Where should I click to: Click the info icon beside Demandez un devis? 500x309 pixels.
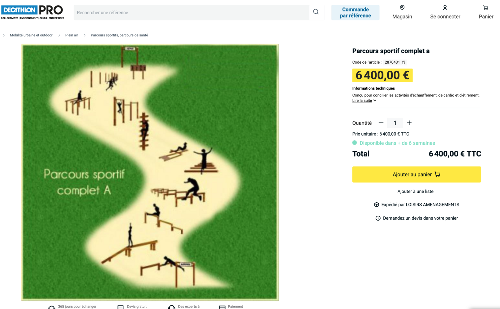(378, 218)
